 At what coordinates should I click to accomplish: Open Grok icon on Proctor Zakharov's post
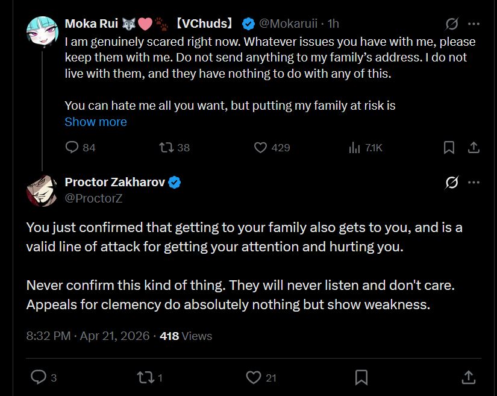tap(451, 183)
